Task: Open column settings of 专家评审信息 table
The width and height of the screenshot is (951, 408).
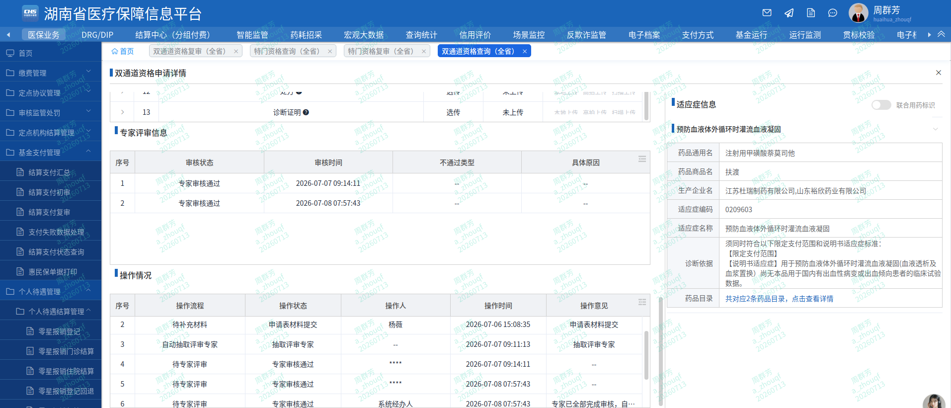Action: click(642, 159)
